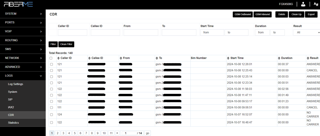Click the go page button
The image size is (320, 136).
148,133
